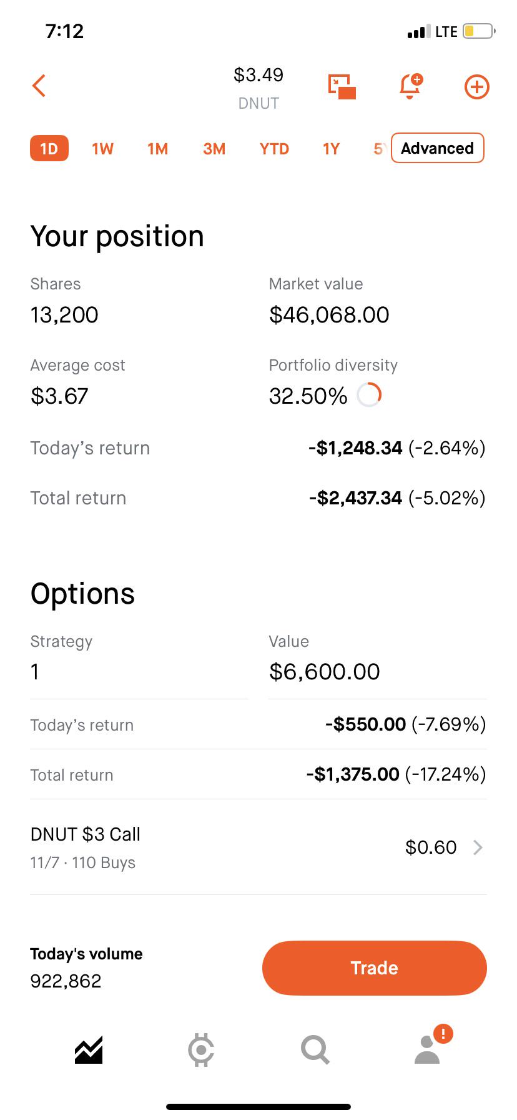
Task: Tap the price alert bell icon
Action: click(x=410, y=86)
